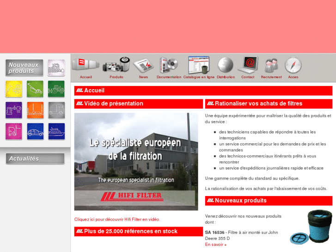Click the 'Venez découvrir nos nouveaux produits' text
Image resolution: width=336 pixels, height=252 pixels.
click(x=243, y=219)
